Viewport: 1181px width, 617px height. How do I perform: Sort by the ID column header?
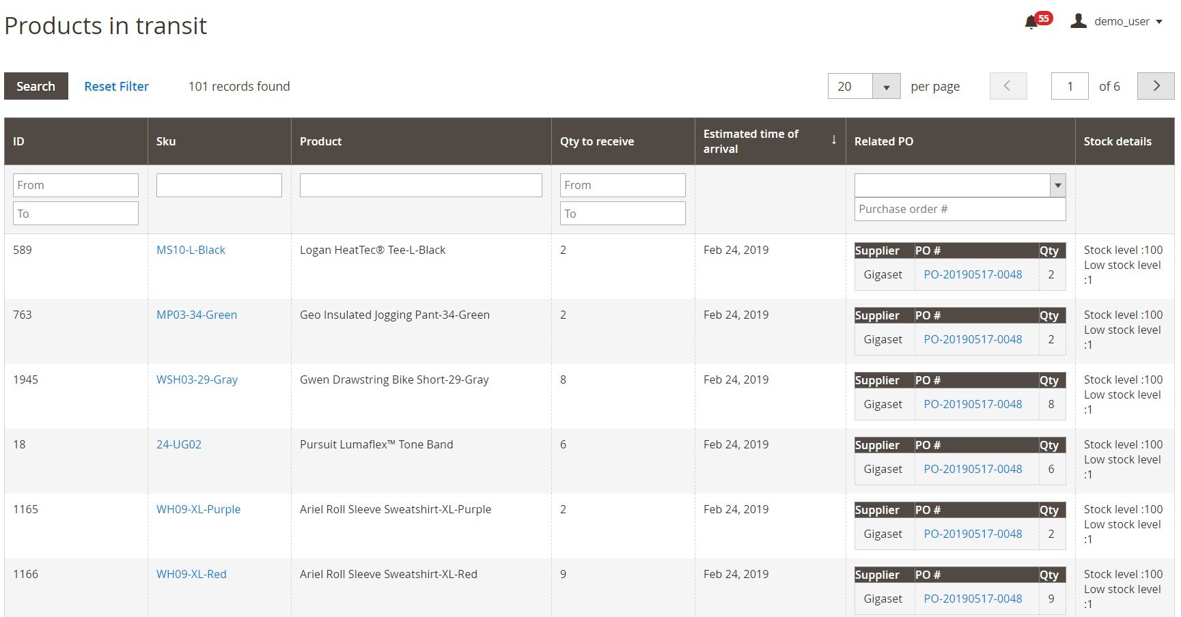(76, 141)
